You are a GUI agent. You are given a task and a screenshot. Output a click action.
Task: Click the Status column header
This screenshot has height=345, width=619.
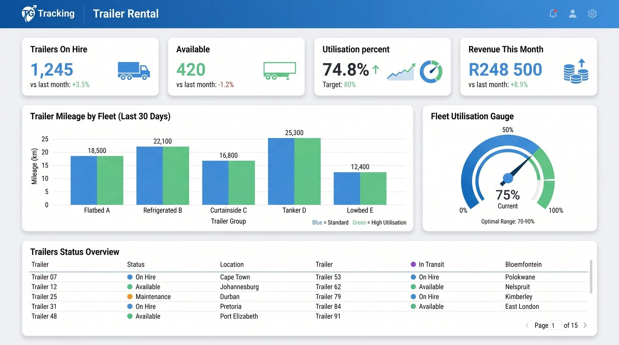coord(136,265)
